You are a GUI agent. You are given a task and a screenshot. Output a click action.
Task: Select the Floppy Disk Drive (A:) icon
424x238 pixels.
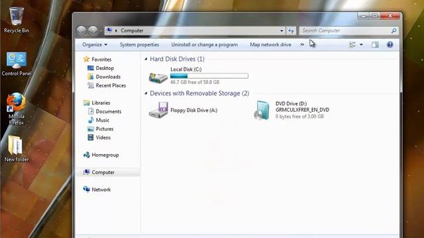pos(158,110)
